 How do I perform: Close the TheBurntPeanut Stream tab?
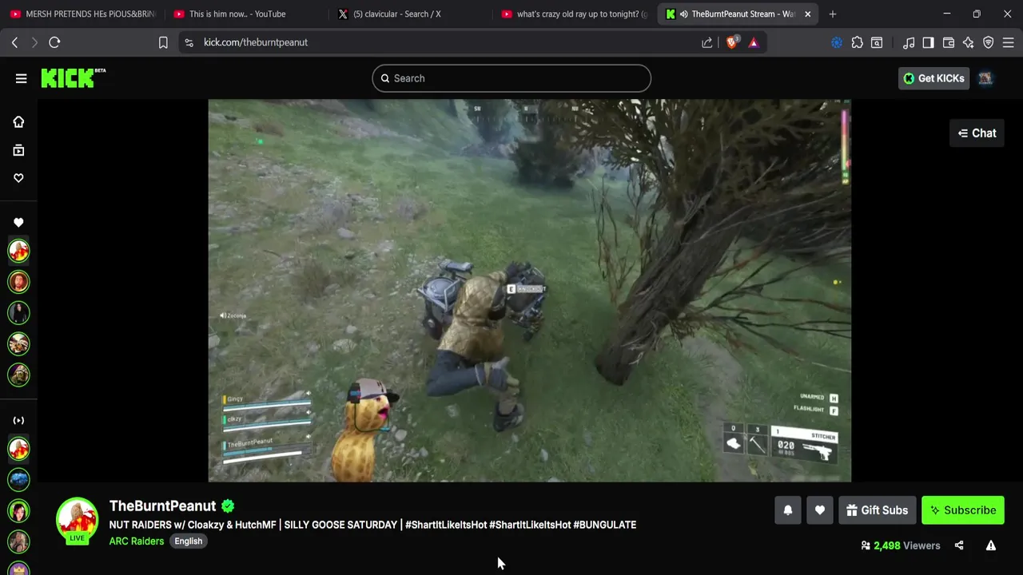pyautogui.click(x=807, y=14)
